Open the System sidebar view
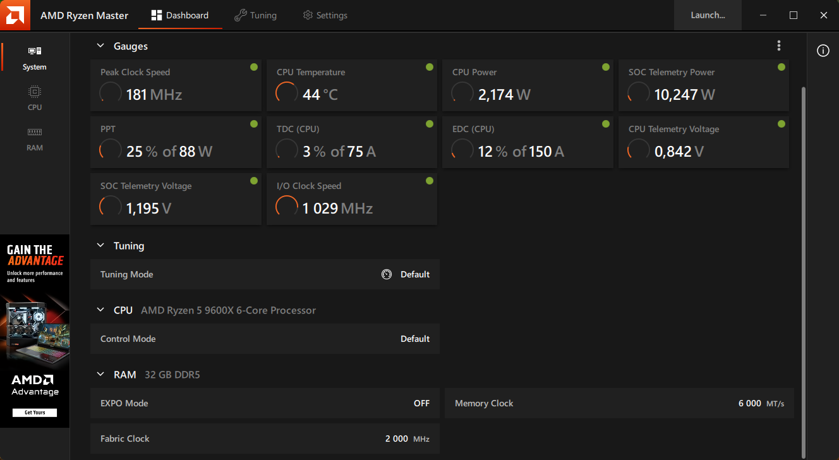 tap(35, 58)
